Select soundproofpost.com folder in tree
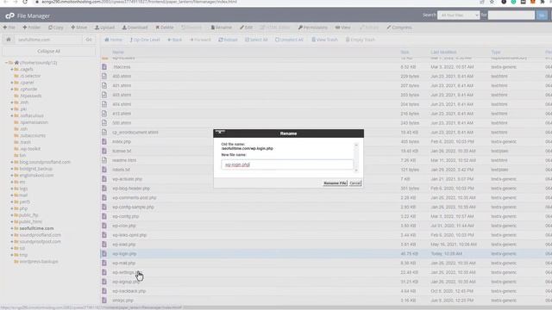The height and width of the screenshot is (310, 552). [41, 241]
